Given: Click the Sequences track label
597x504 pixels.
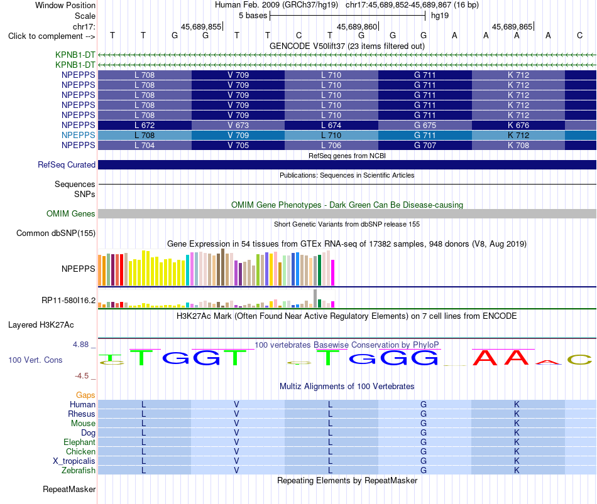Looking at the screenshot, I should coord(75,184).
